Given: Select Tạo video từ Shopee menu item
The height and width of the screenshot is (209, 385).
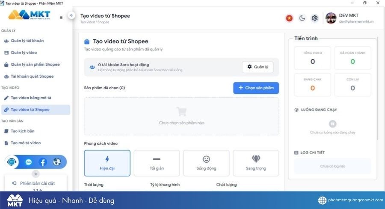Looking at the screenshot, I should [x=36, y=110].
